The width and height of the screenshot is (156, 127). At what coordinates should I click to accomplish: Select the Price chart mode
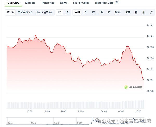(x=10, y=12)
